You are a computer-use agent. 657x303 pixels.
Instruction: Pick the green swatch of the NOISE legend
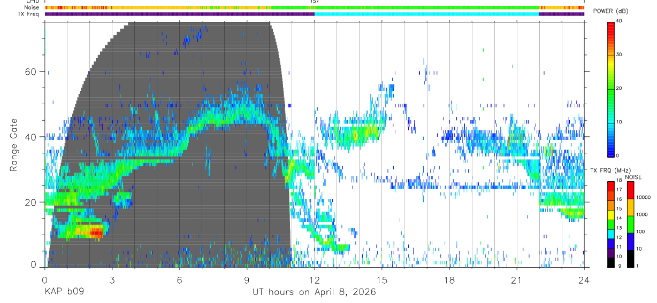(x=630, y=224)
